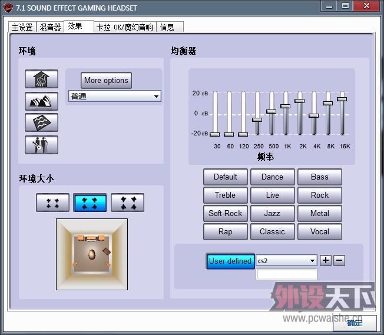Image resolution: width=384 pixels, height=335 pixels.
Task: Click minus icon to remove preset
Action: tap(339, 260)
